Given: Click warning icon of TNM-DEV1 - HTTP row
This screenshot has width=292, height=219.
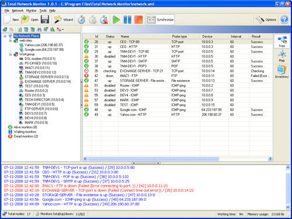Looking at the screenshot, I should coord(86,56).
